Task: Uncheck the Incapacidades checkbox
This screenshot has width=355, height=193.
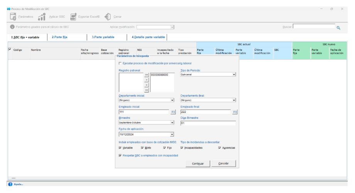Action: (x=182, y=148)
